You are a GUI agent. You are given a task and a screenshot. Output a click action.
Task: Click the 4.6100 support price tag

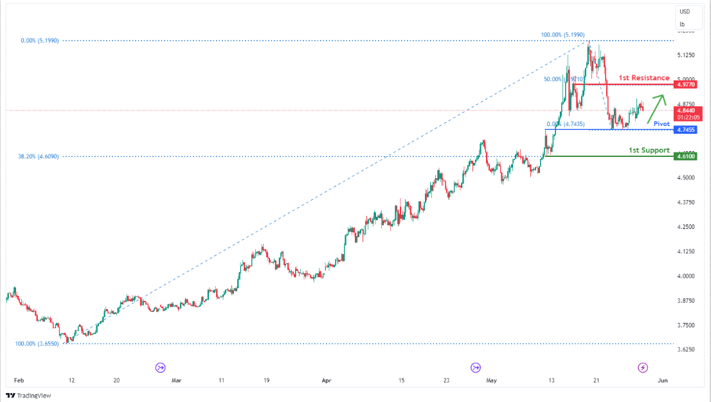click(685, 156)
